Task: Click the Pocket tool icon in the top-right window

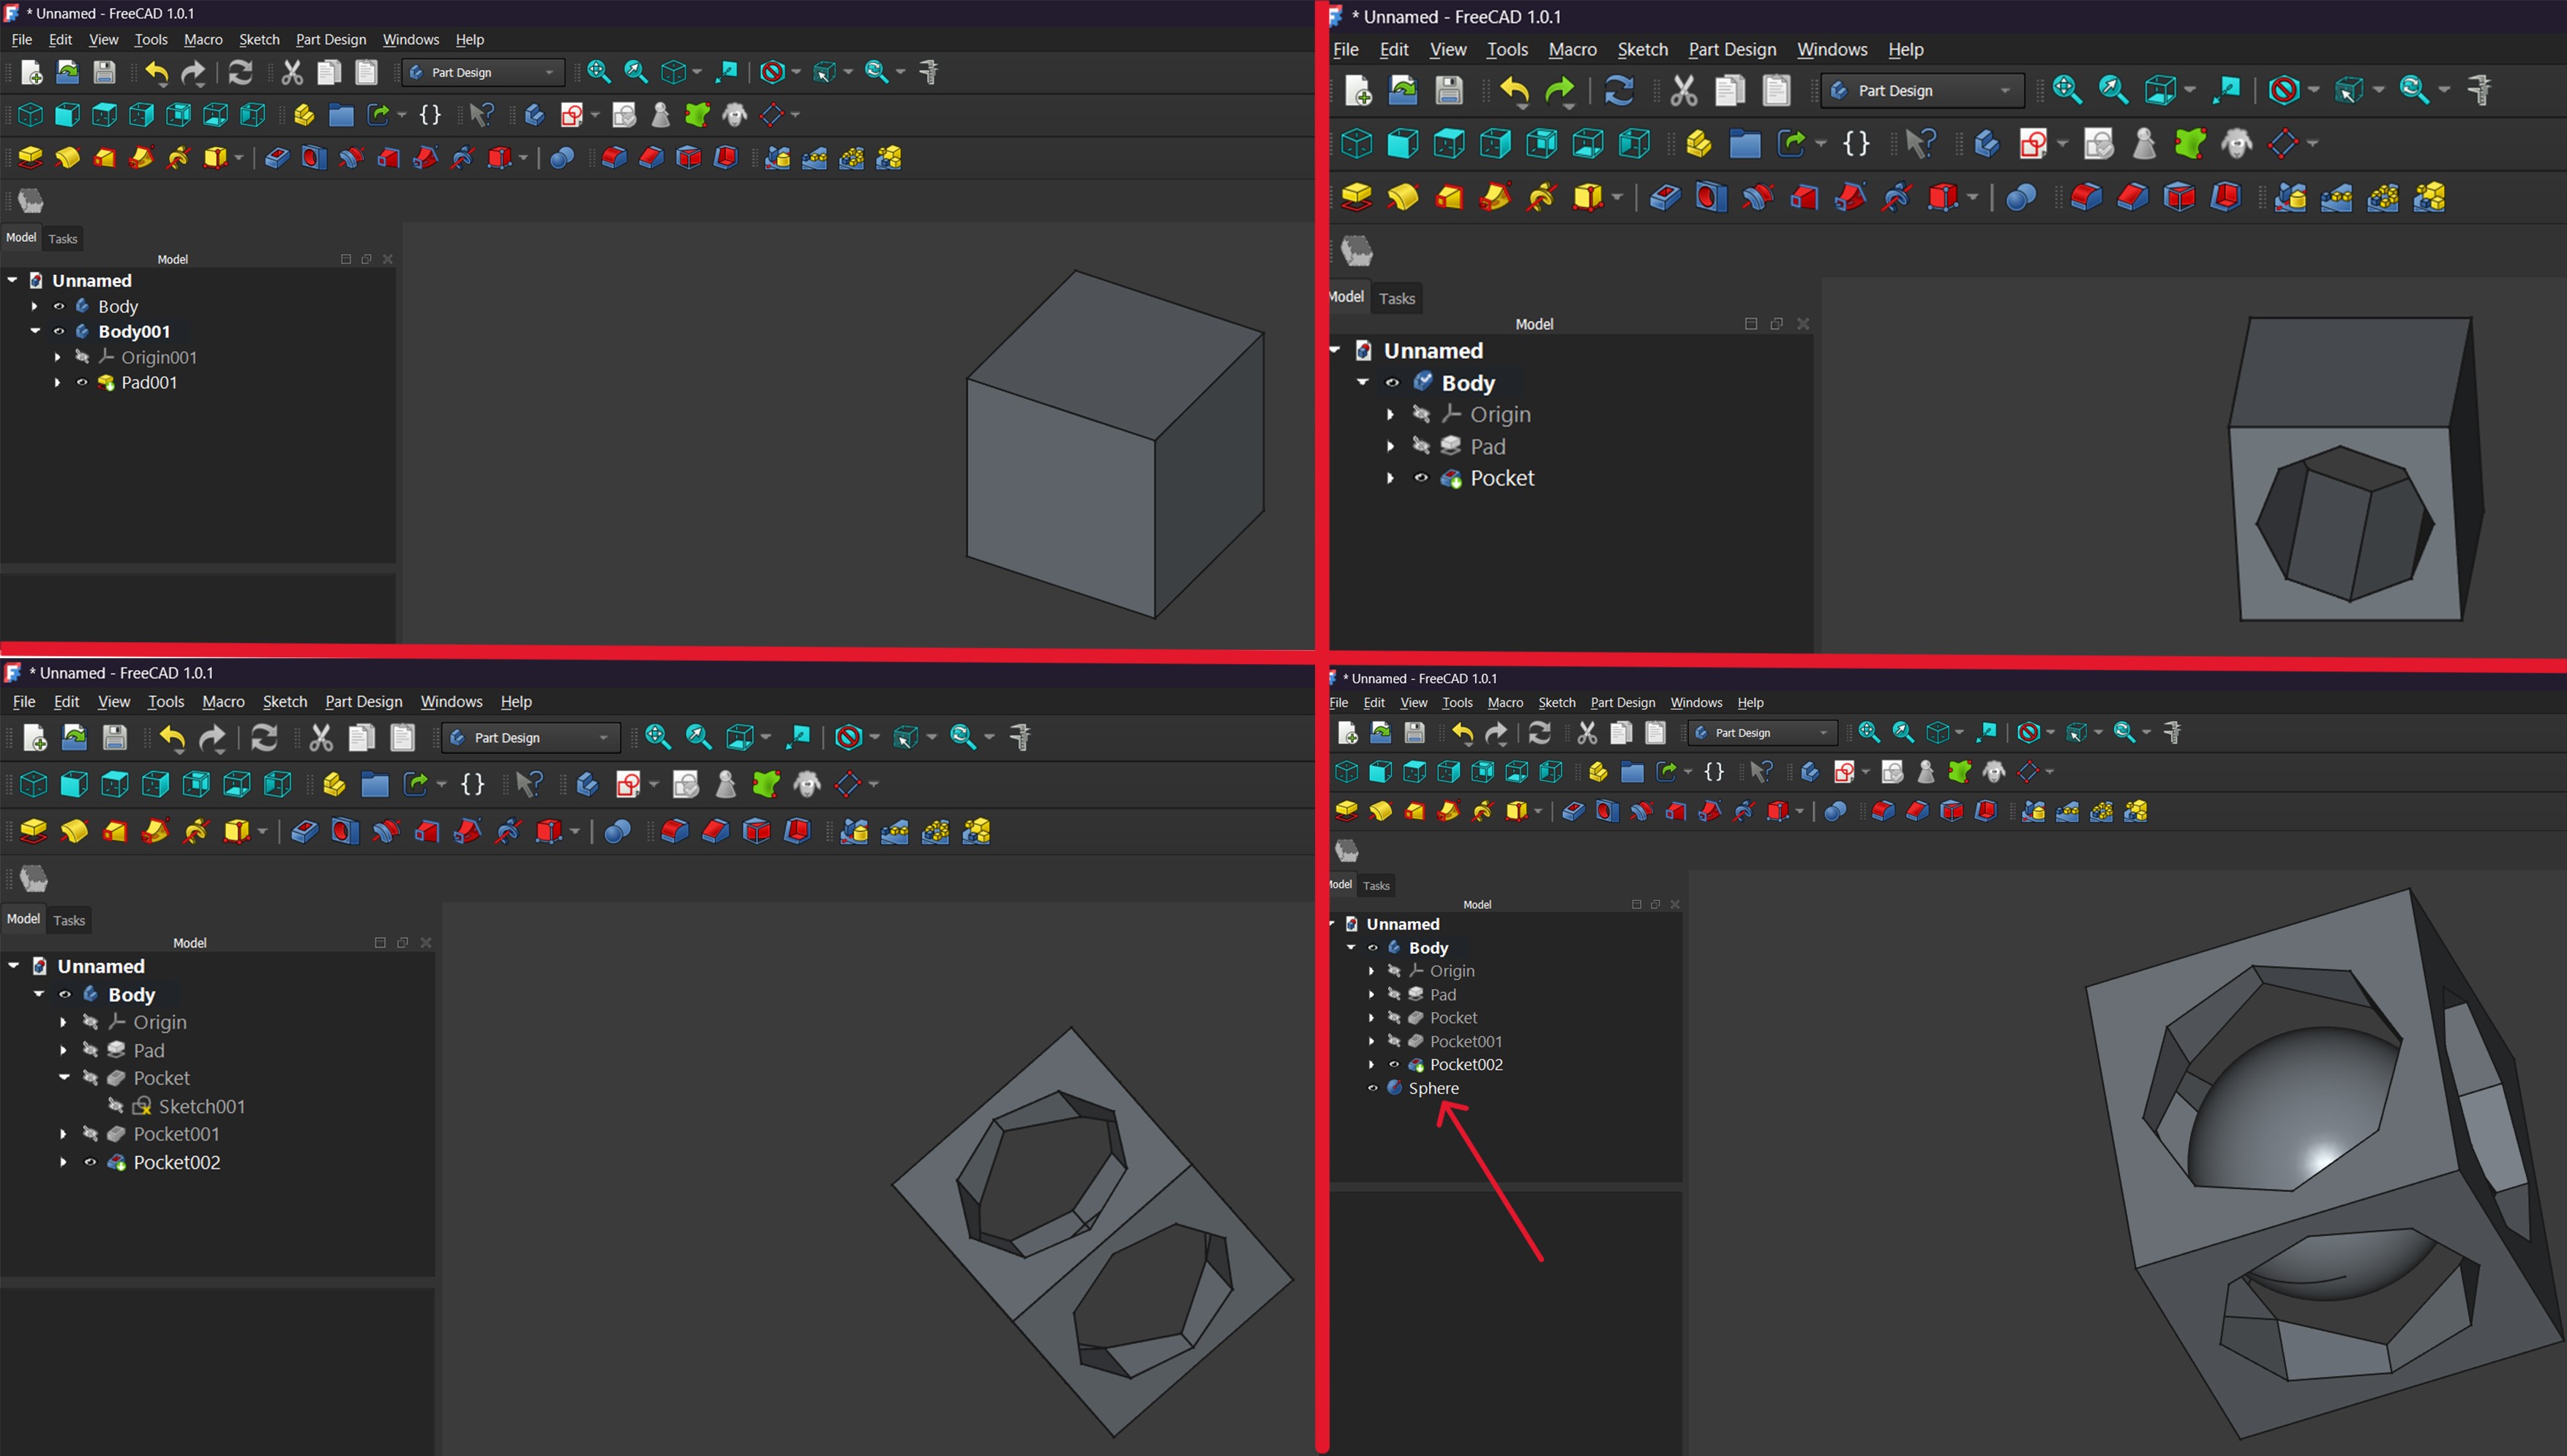Action: [x=1665, y=197]
